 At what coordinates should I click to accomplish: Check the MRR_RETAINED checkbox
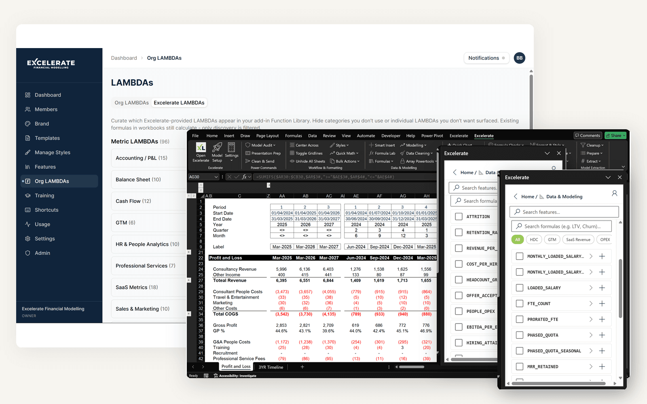pos(520,366)
